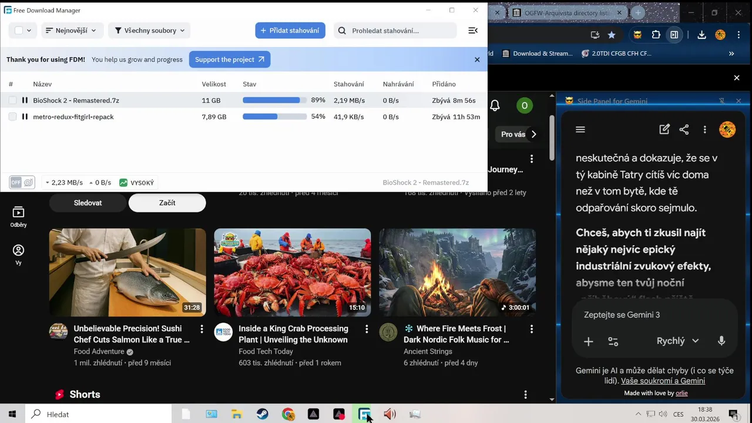Open Gemini three-dot more options
Image resolution: width=752 pixels, height=423 pixels.
(x=704, y=130)
